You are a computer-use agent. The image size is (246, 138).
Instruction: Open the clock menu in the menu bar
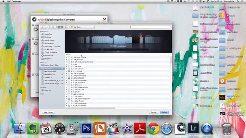coord(216,1)
